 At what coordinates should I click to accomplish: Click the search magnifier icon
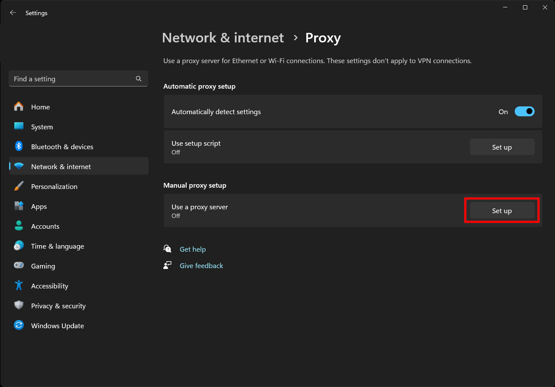[139, 79]
